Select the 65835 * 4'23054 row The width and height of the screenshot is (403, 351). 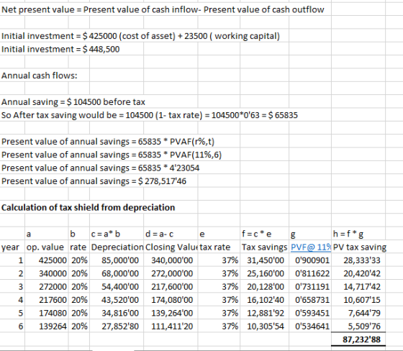click(x=101, y=168)
